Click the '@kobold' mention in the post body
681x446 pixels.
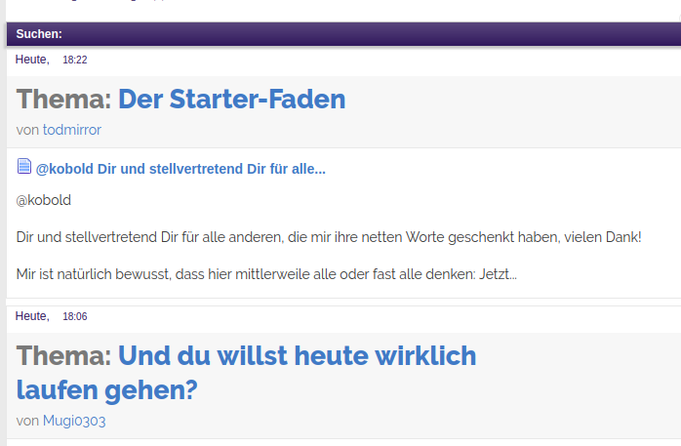point(44,200)
